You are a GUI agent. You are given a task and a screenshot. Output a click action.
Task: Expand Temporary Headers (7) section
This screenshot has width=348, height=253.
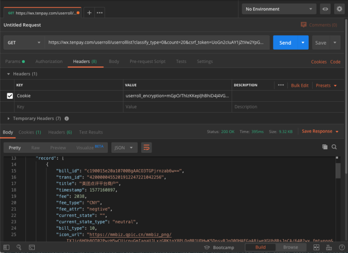point(8,119)
